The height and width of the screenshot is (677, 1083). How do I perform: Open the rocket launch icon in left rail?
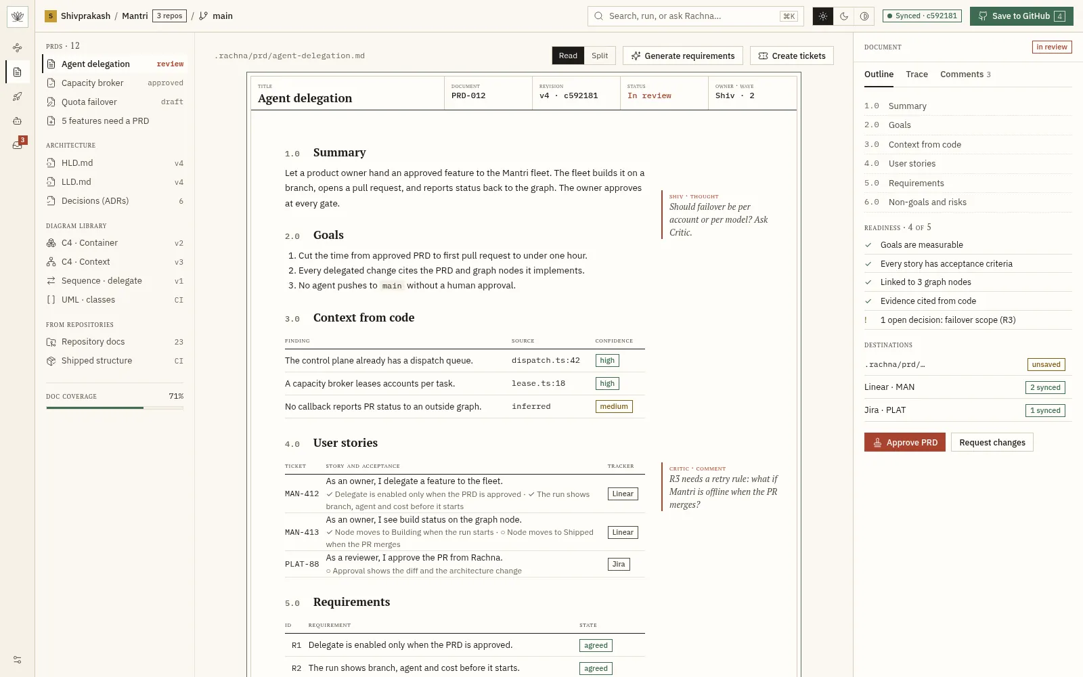(18, 96)
